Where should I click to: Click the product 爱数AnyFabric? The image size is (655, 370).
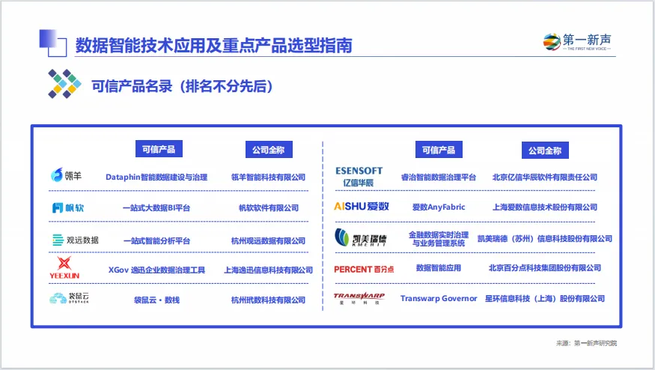pyautogui.click(x=439, y=207)
